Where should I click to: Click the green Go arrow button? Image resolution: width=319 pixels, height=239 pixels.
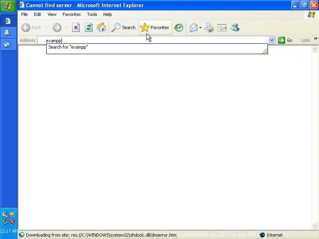click(x=285, y=40)
